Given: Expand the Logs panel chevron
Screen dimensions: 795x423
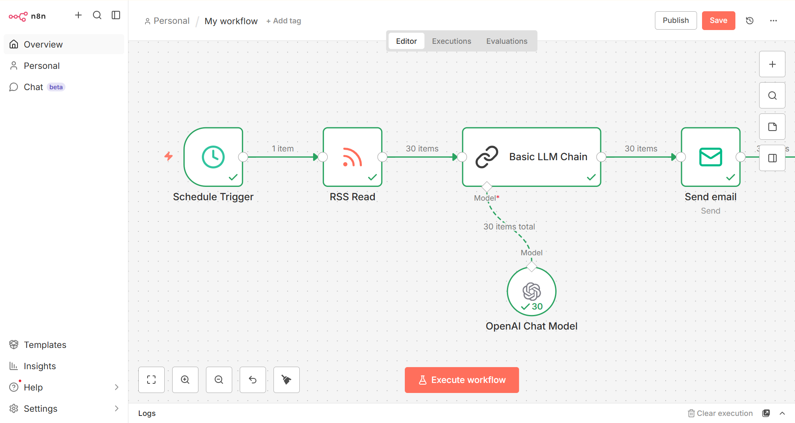Looking at the screenshot, I should coord(782,413).
